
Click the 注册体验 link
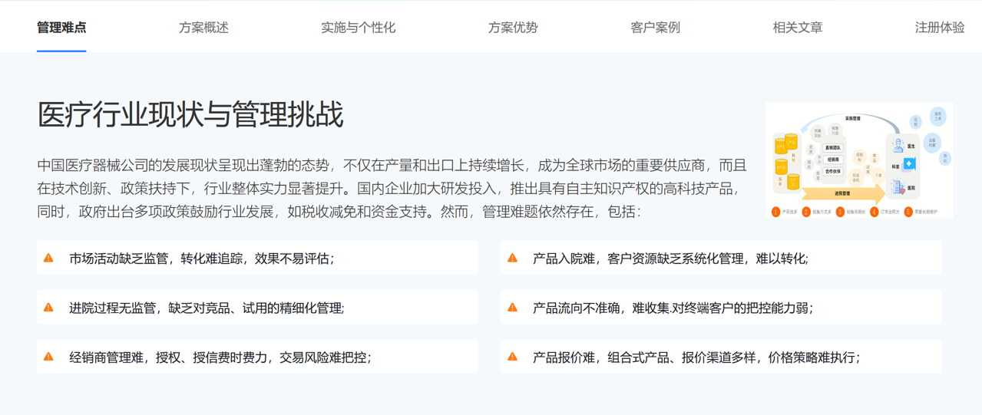(939, 28)
